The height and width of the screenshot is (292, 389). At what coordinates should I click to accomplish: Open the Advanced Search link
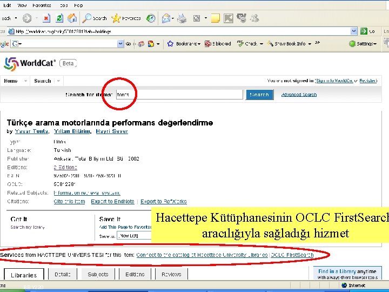[299, 95]
